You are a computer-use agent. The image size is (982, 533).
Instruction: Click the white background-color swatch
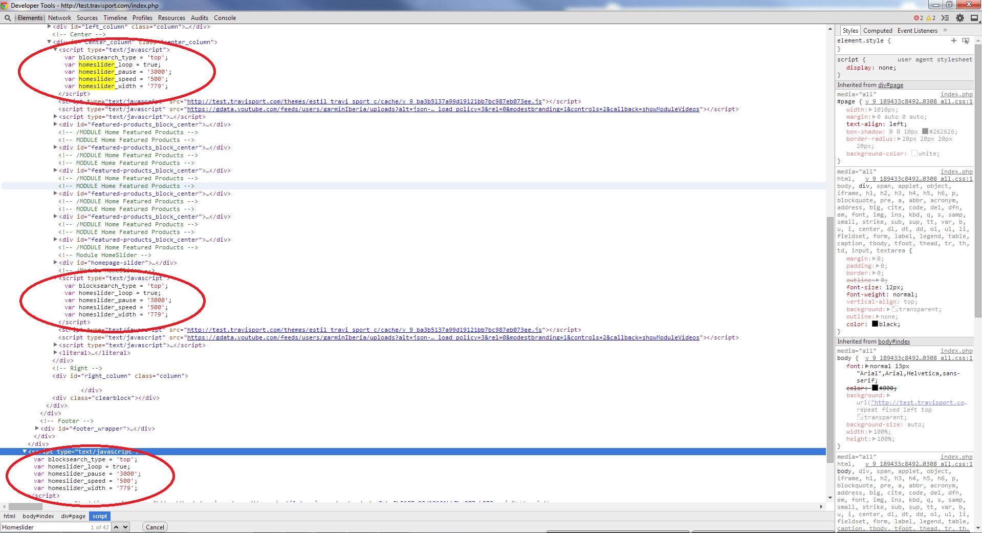[x=914, y=154]
